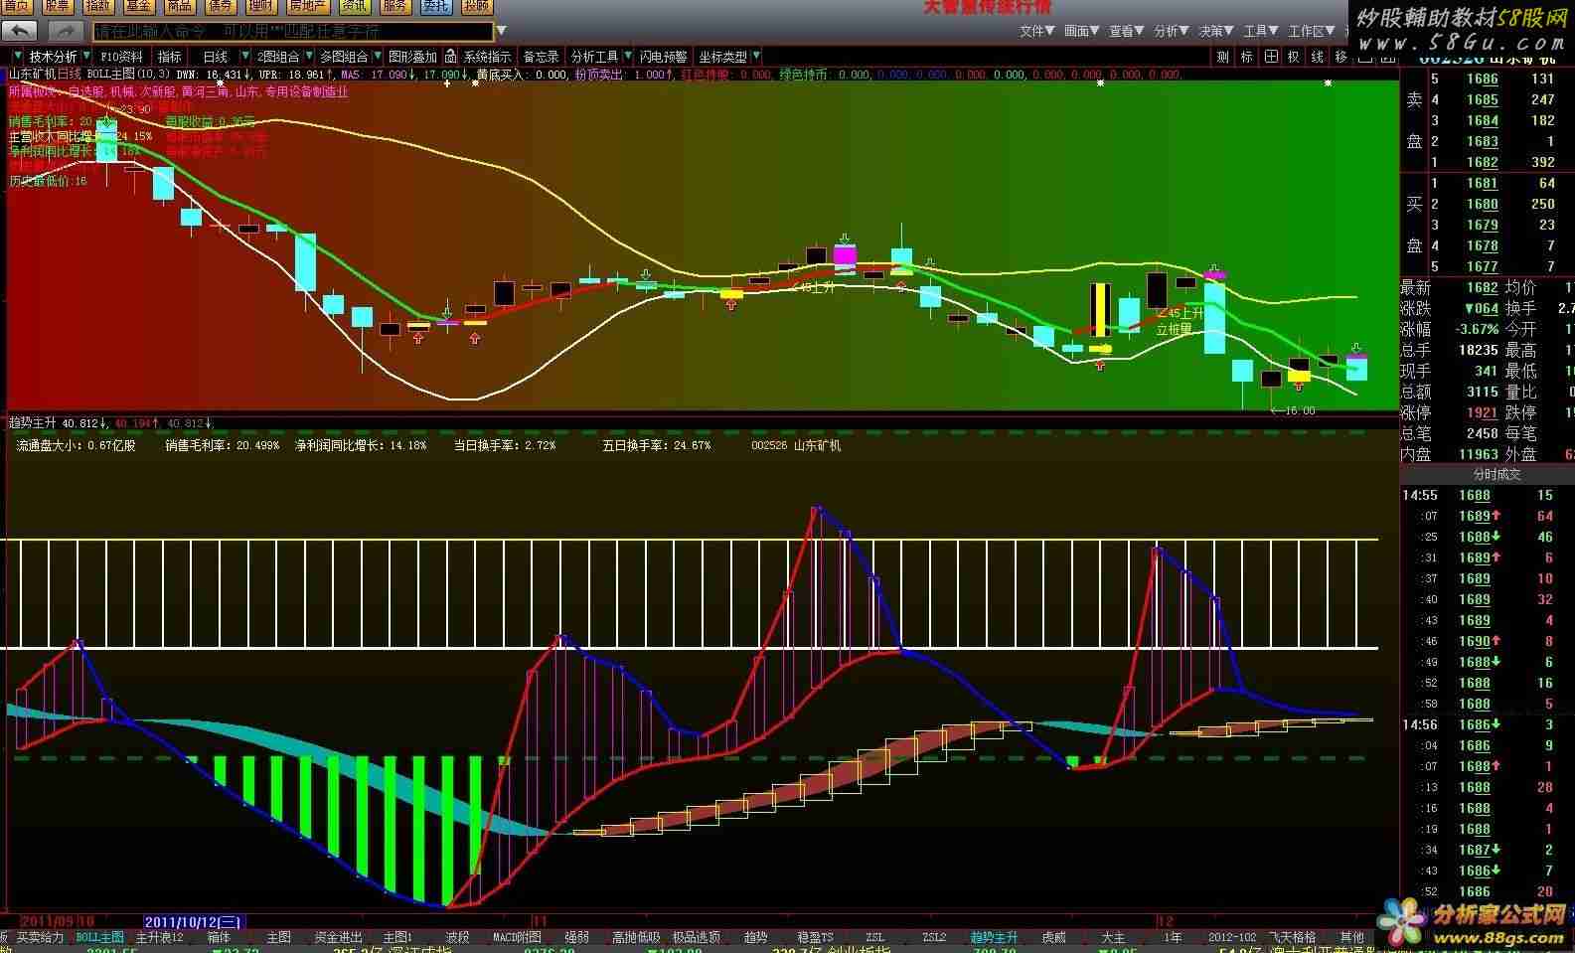Switch to the 资金进出 indicator tab

point(339,937)
